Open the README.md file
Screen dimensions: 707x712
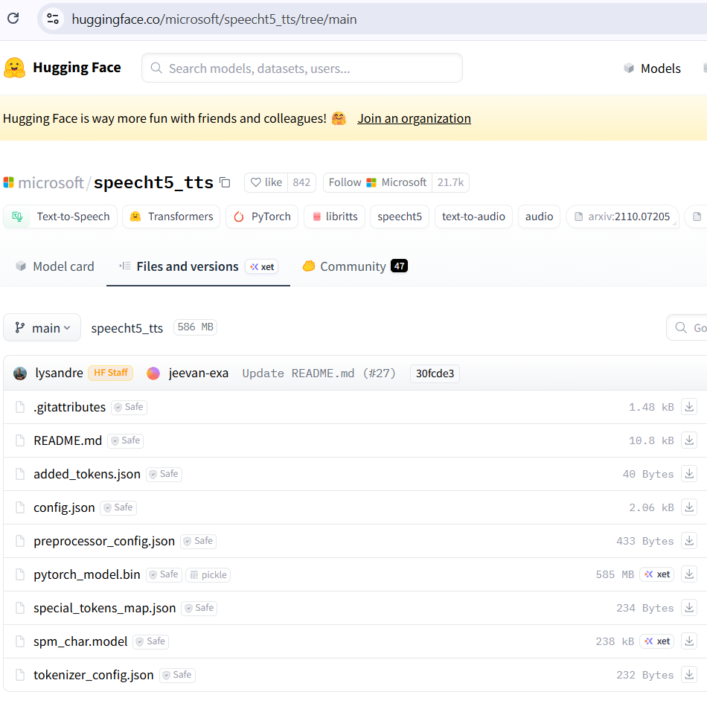[x=68, y=441]
